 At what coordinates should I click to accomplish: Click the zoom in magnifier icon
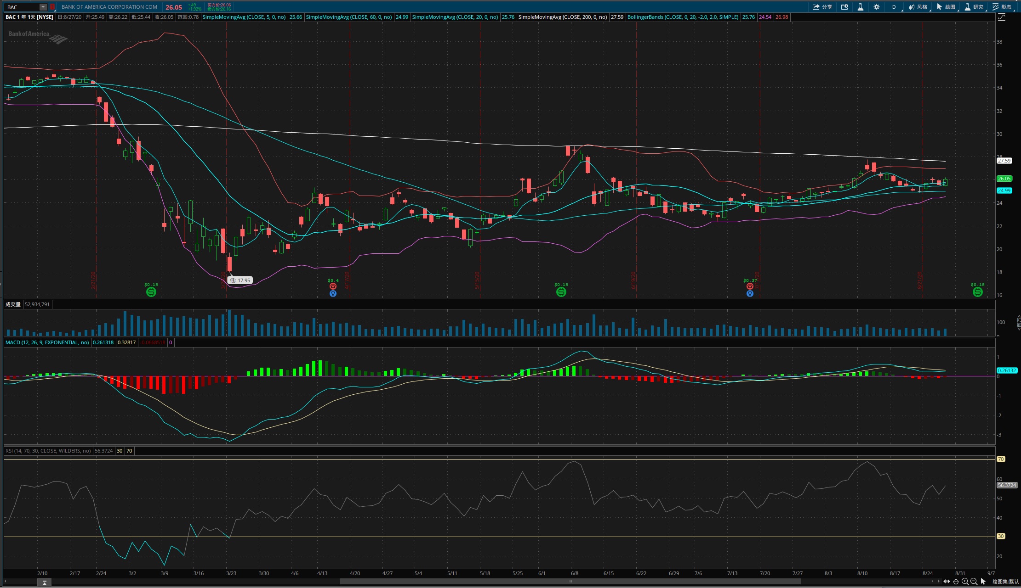pos(965,582)
